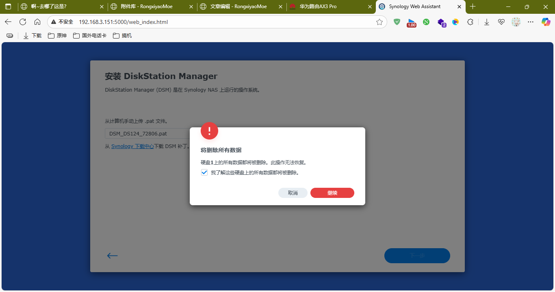Open the Settings and more menu
The image size is (555, 292).
[531, 22]
